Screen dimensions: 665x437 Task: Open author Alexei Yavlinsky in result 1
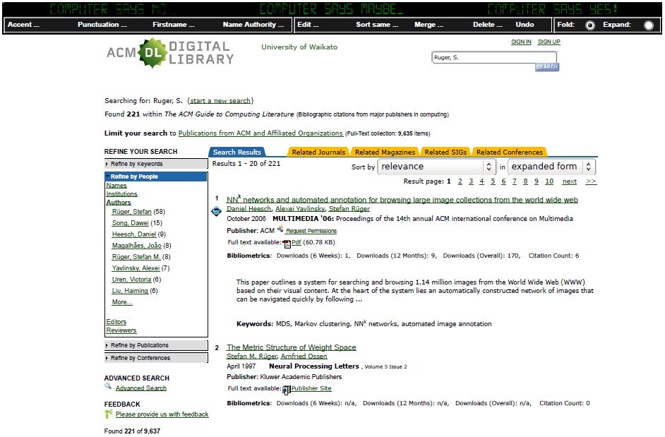coord(300,209)
